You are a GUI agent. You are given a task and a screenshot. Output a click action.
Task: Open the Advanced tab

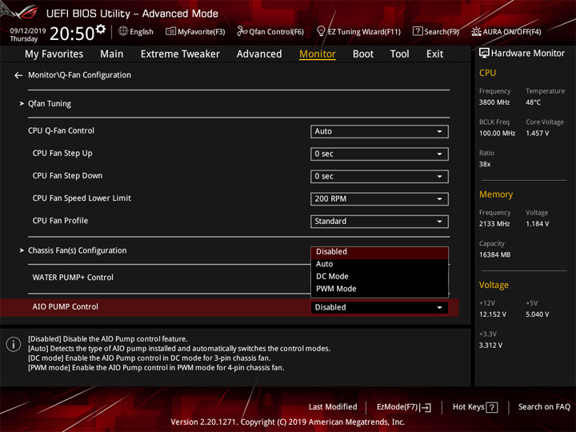click(x=259, y=54)
